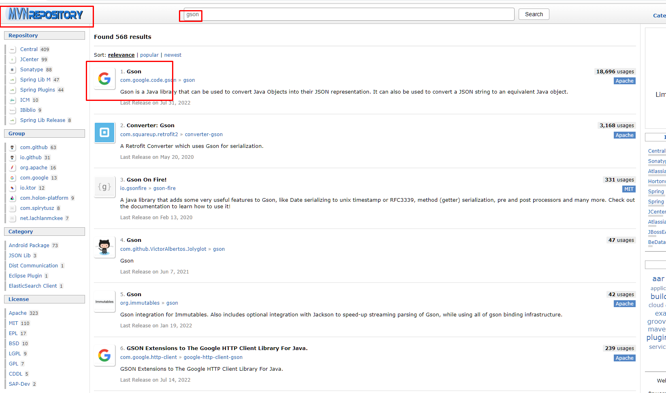Open com.squareup.retrofit2 group link

[149, 135]
